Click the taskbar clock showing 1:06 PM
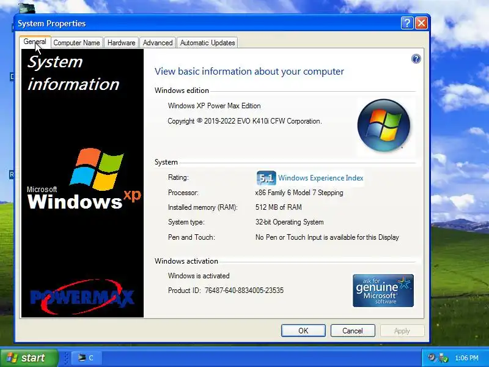The width and height of the screenshot is (489, 367). click(466, 358)
